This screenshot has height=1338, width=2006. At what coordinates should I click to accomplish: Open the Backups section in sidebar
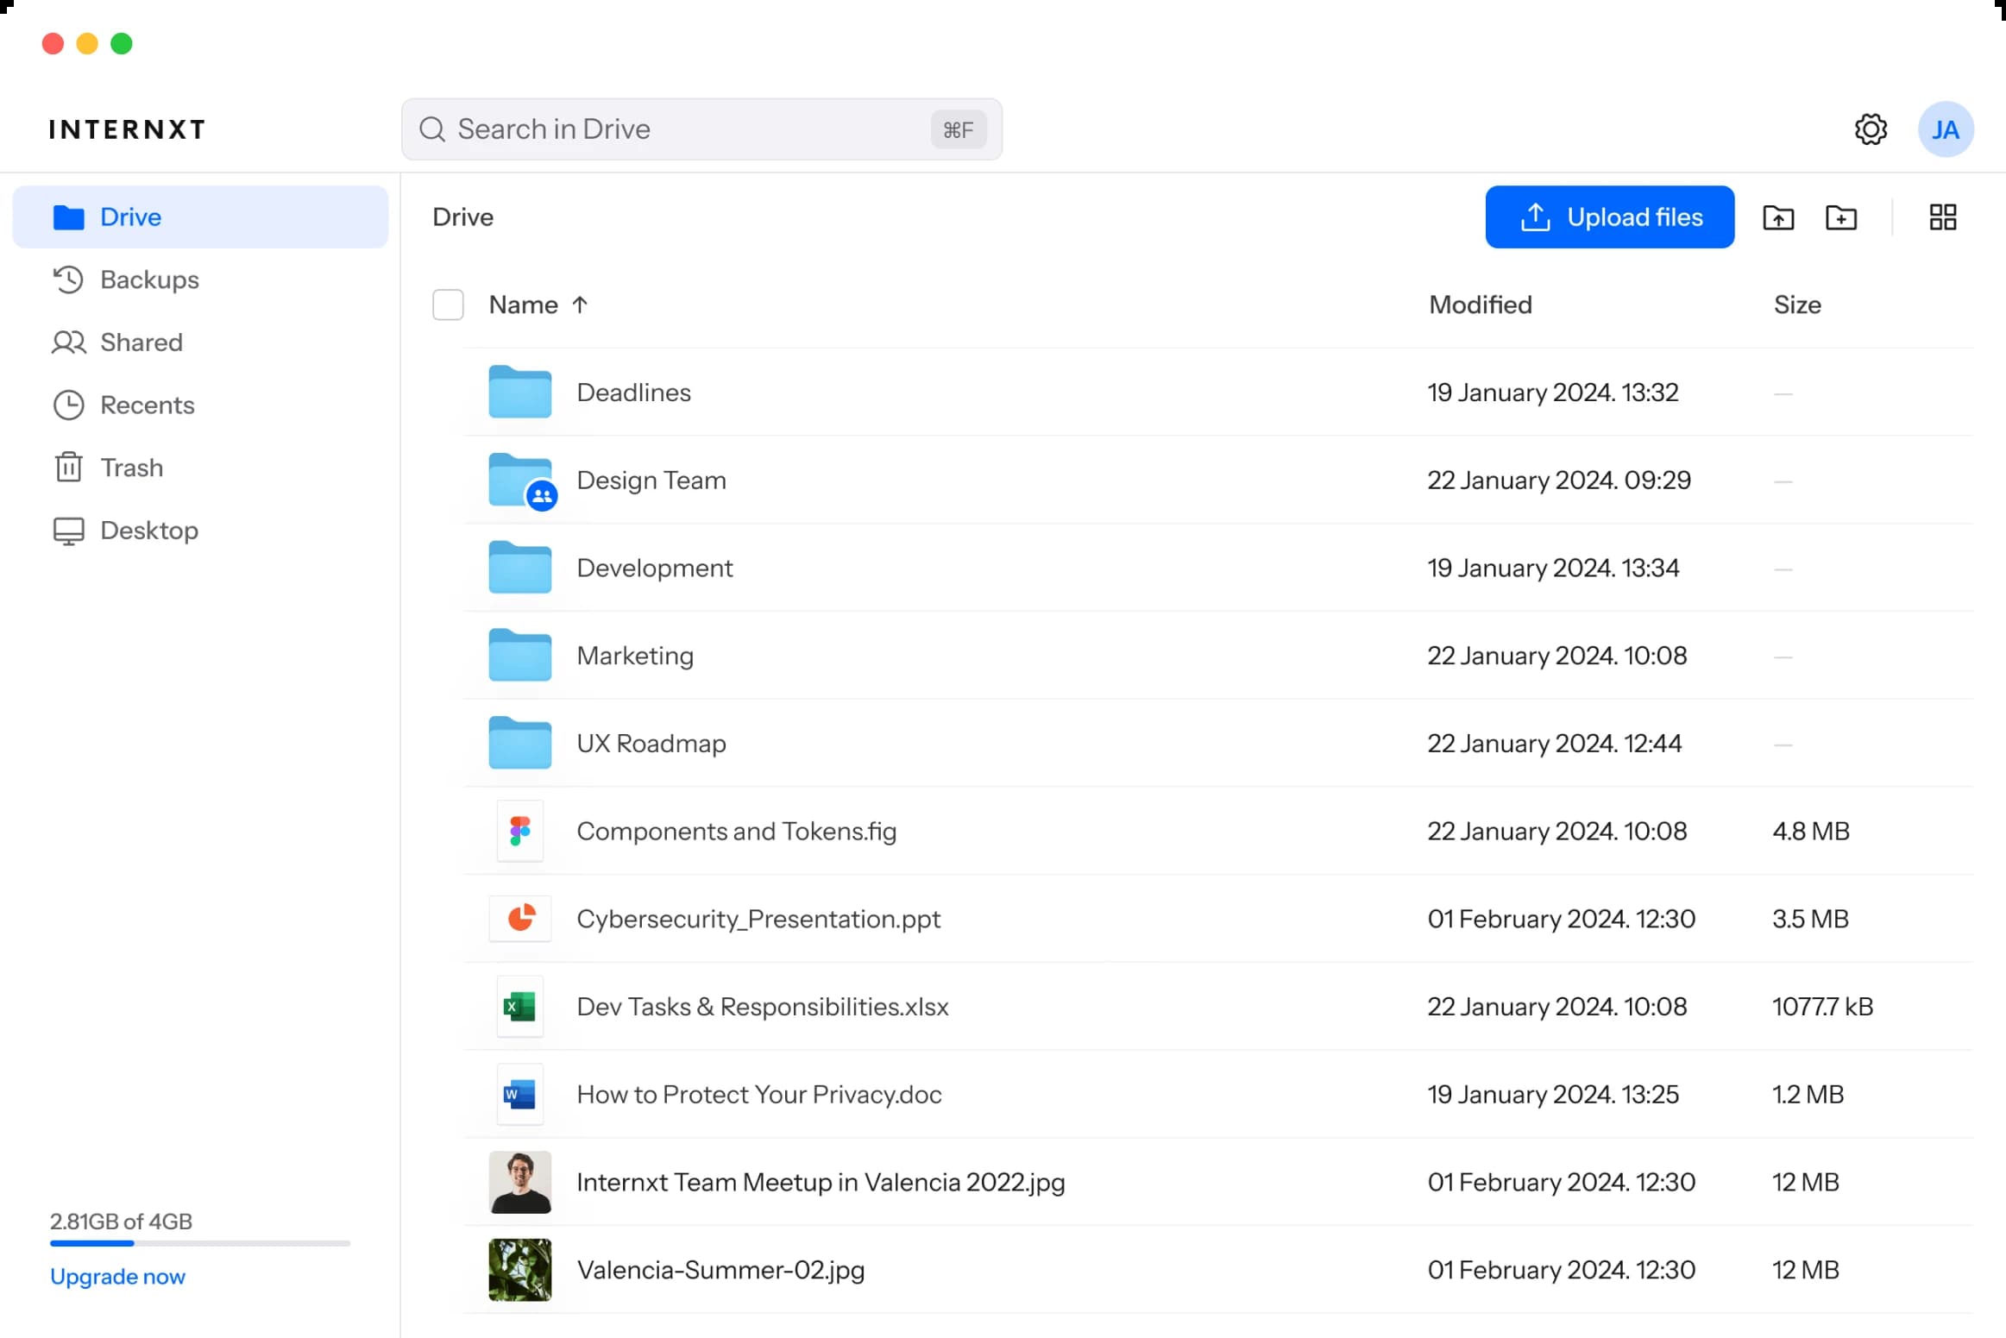(x=149, y=280)
